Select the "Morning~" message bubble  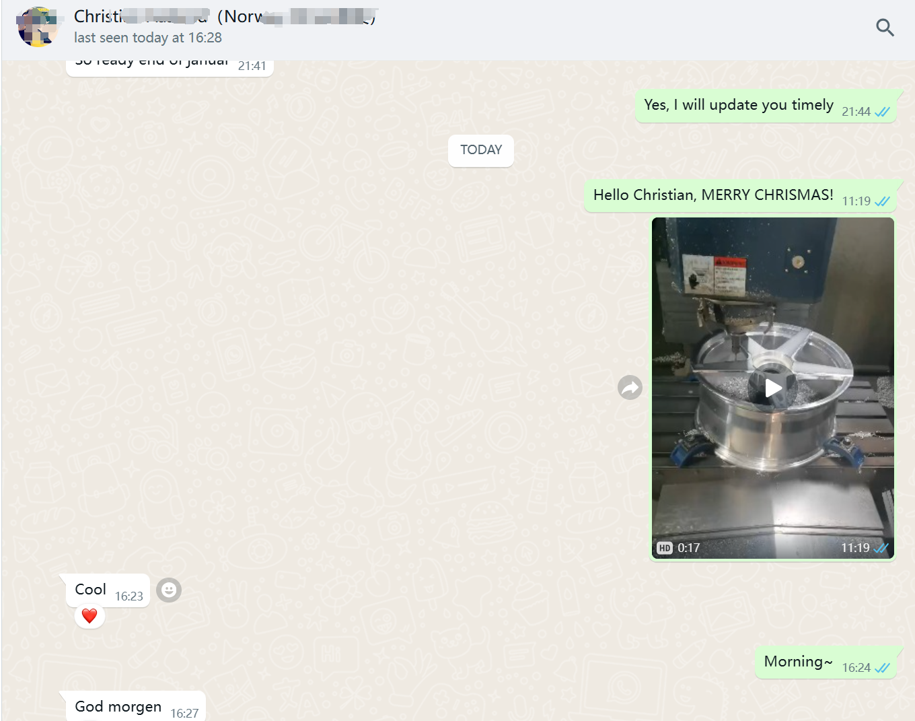coord(798,662)
